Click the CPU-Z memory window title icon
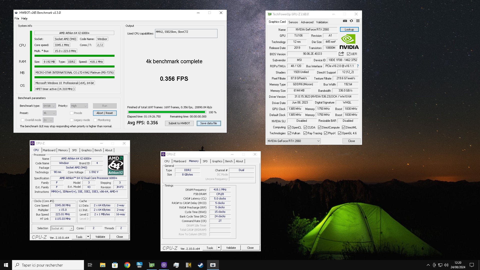 163,154
